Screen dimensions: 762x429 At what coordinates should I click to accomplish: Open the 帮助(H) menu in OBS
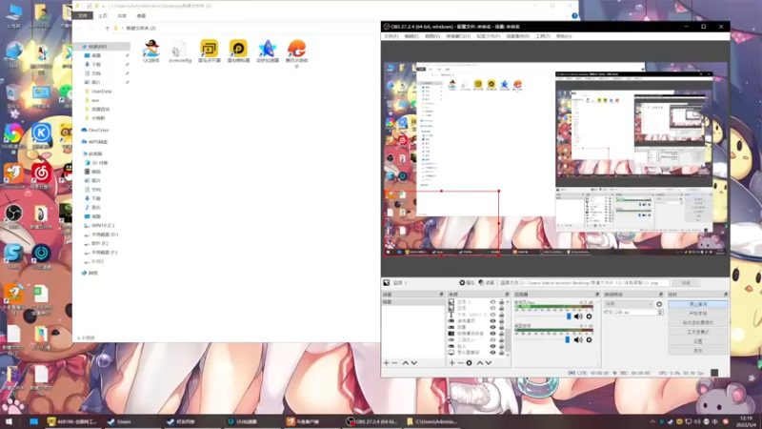click(x=564, y=36)
